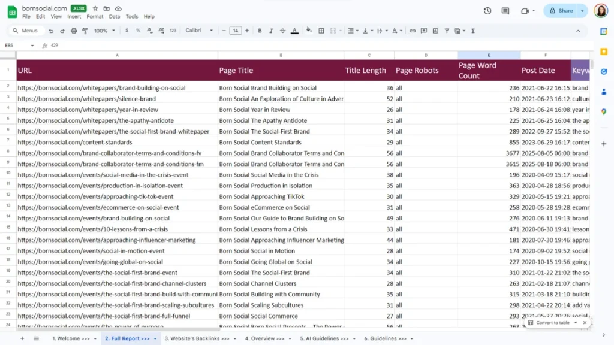Toggle italic formatting
The height and width of the screenshot is (345, 614).
pyautogui.click(x=271, y=31)
